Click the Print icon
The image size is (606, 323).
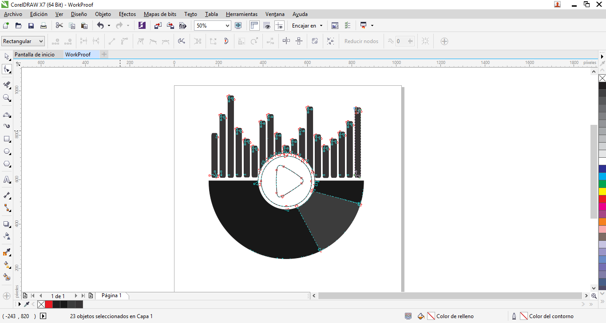point(44,26)
